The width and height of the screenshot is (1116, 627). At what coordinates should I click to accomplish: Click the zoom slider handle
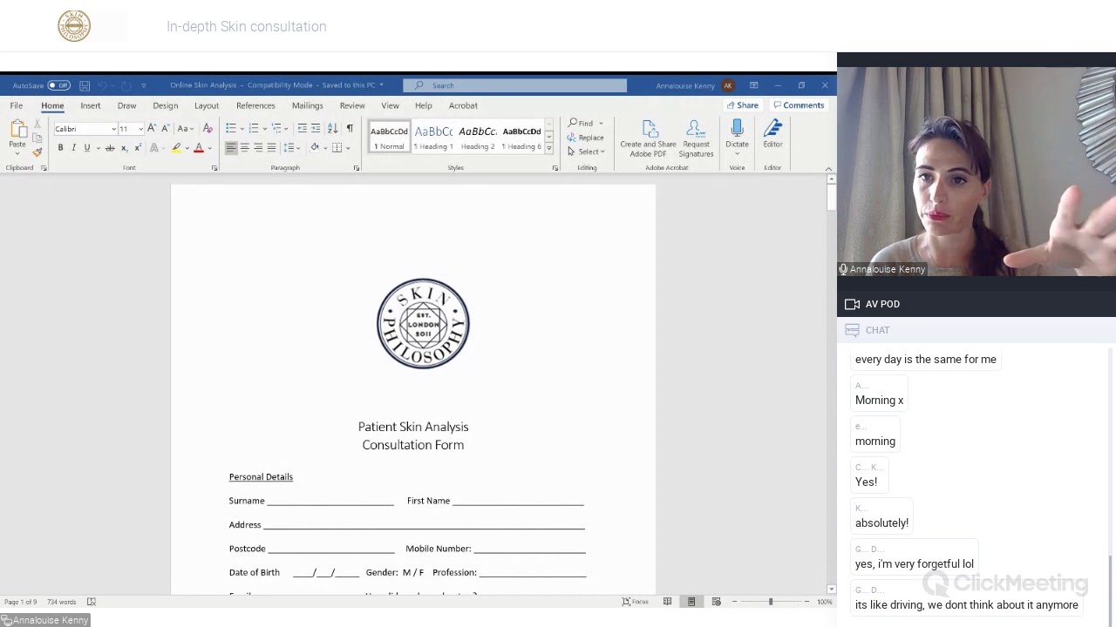pos(770,602)
